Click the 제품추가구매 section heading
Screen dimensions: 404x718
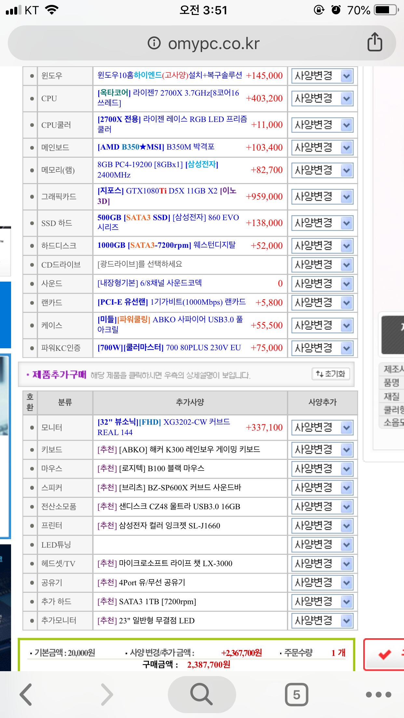59,375
